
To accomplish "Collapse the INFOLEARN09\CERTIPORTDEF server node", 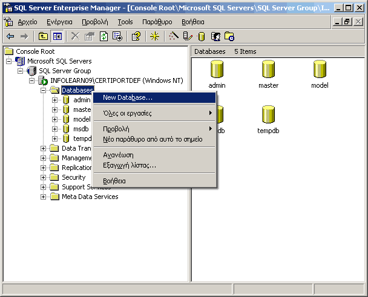I will 31,80.
